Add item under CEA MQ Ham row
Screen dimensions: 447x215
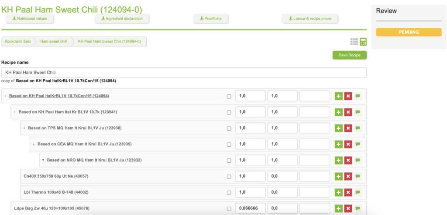[338, 144]
